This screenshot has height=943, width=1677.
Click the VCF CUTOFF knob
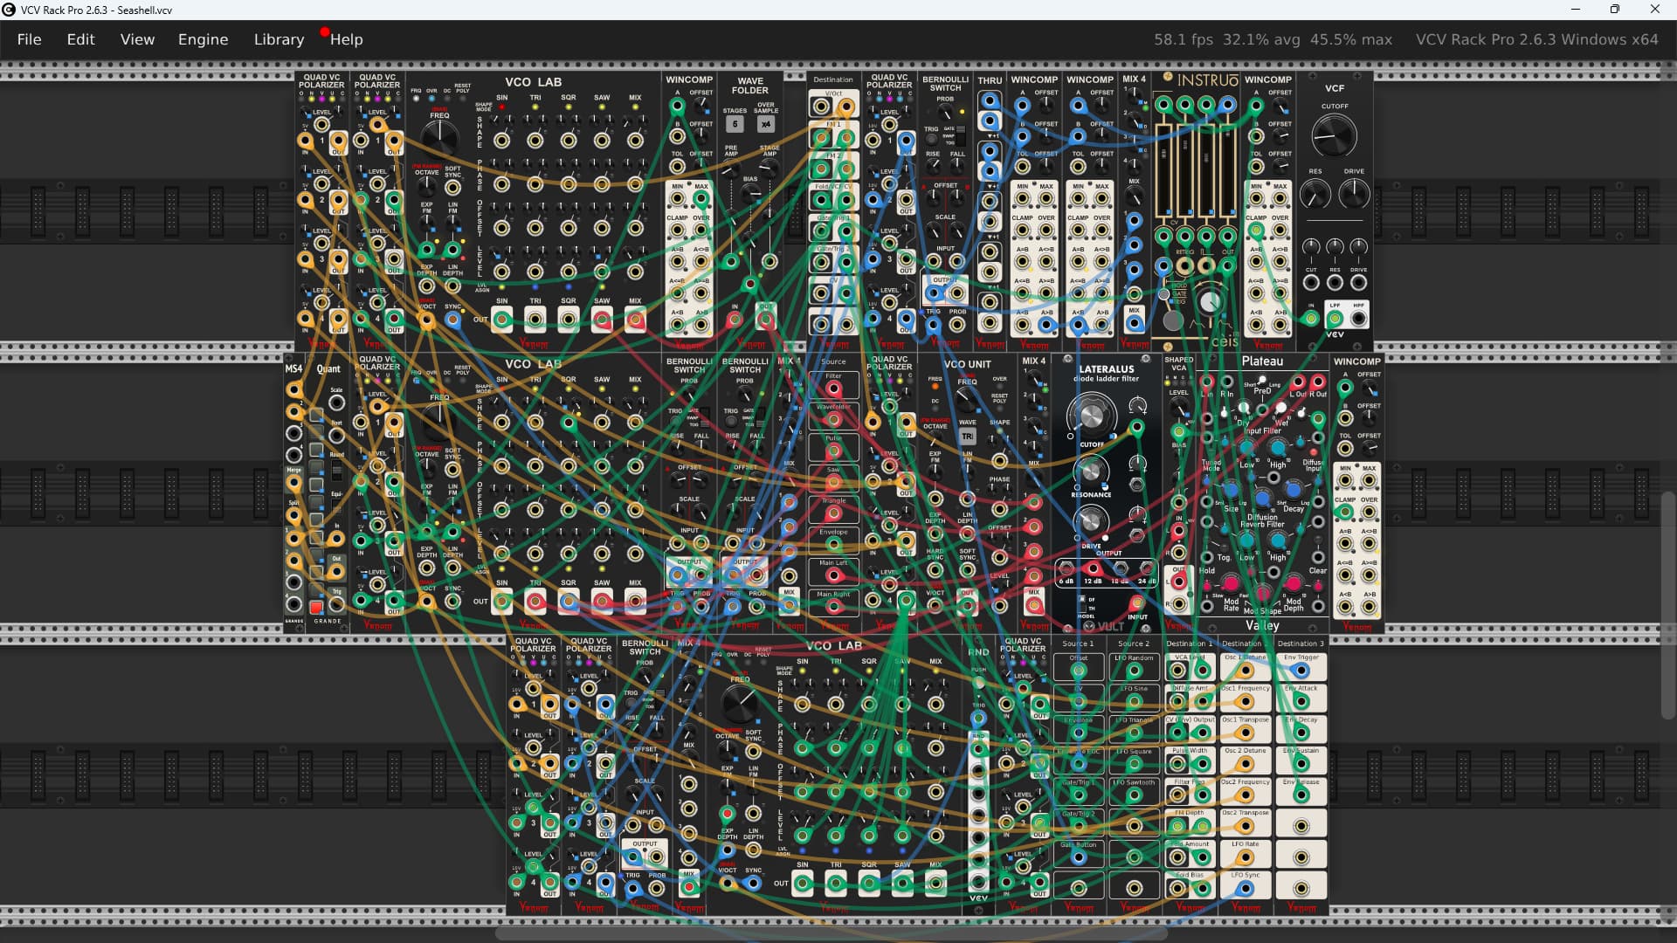(x=1334, y=135)
